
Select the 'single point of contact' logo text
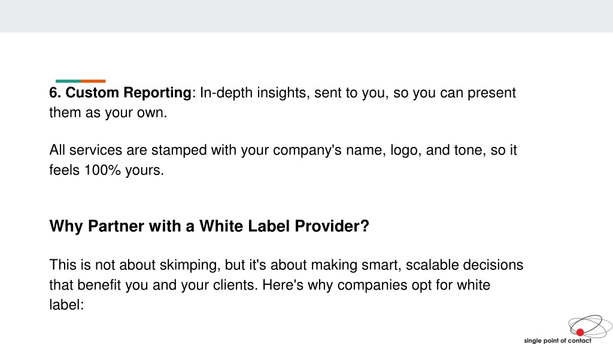coord(557,340)
